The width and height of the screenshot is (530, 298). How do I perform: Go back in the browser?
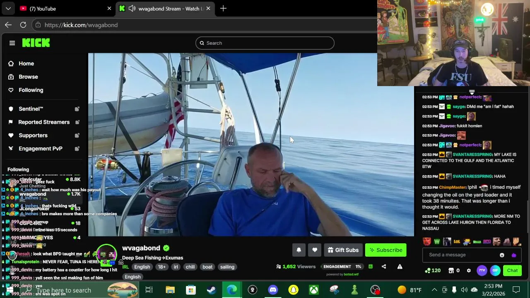pyautogui.click(x=8, y=25)
